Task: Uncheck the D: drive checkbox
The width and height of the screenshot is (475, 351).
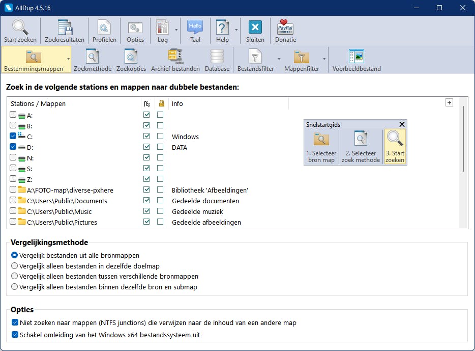Action: (x=13, y=147)
